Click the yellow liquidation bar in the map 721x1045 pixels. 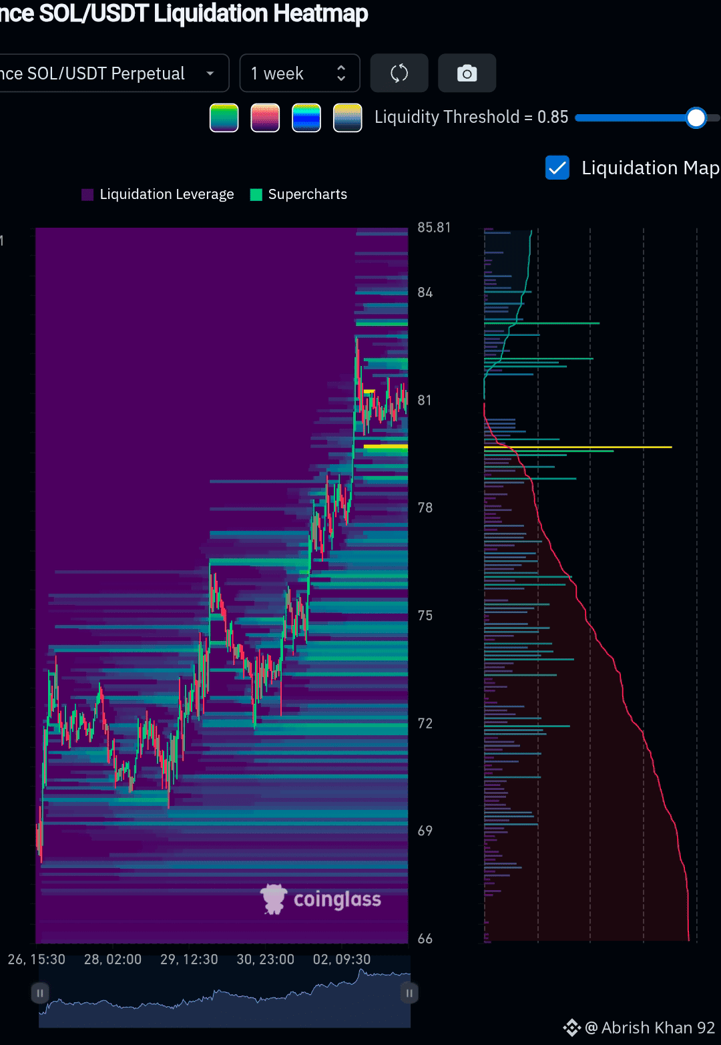(x=578, y=447)
